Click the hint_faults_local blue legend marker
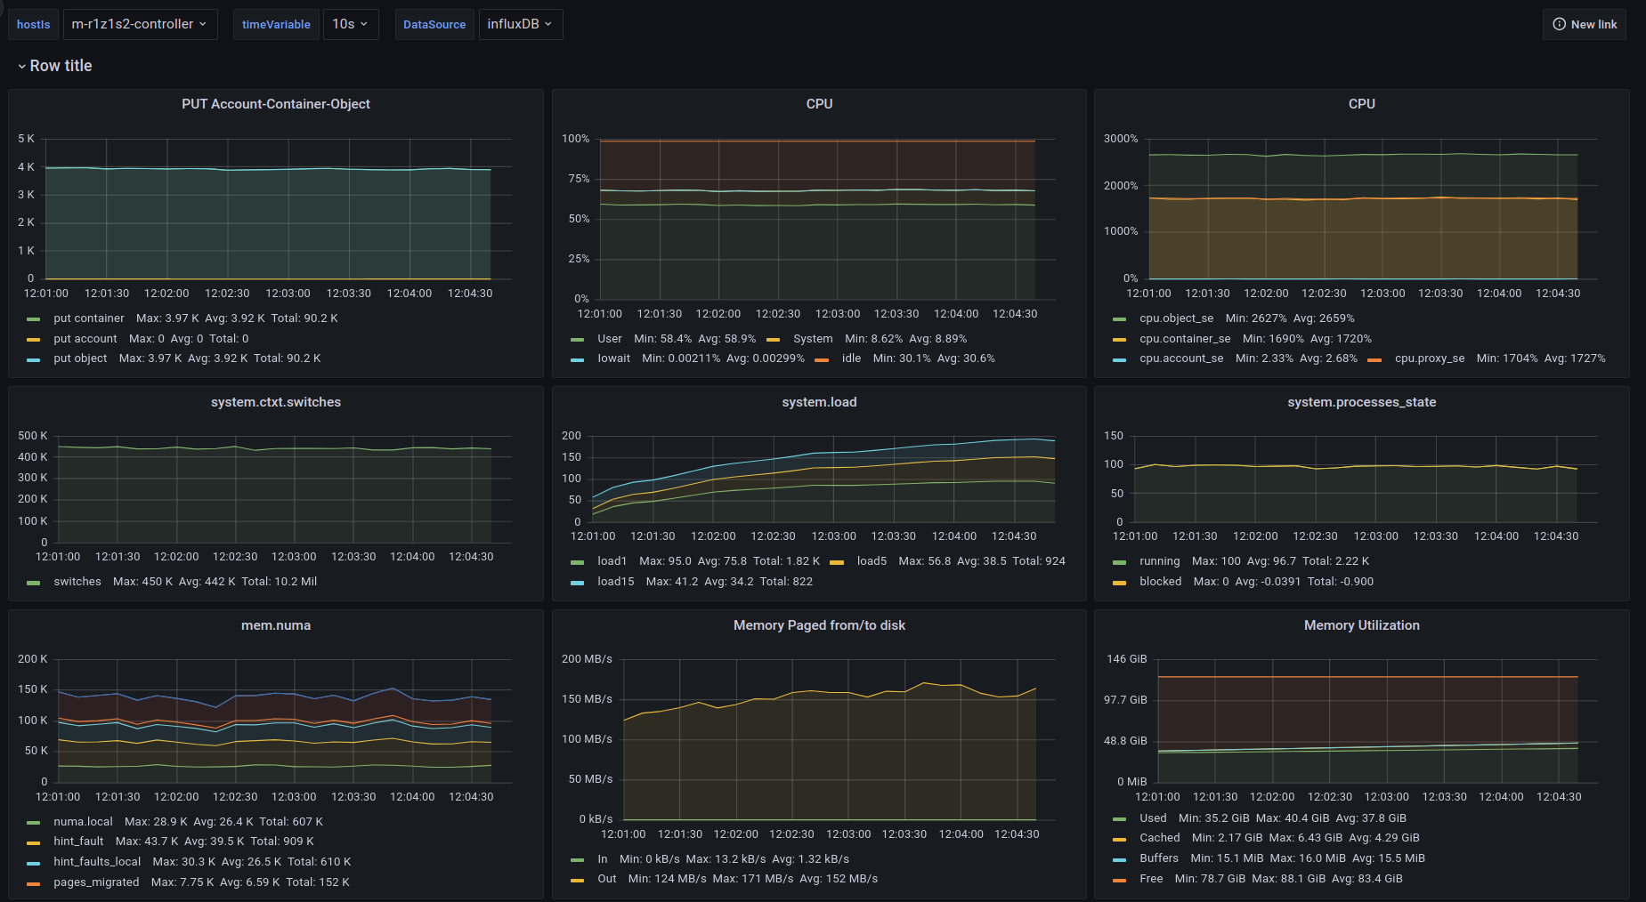Viewport: 1646px width, 902px height. coord(34,863)
